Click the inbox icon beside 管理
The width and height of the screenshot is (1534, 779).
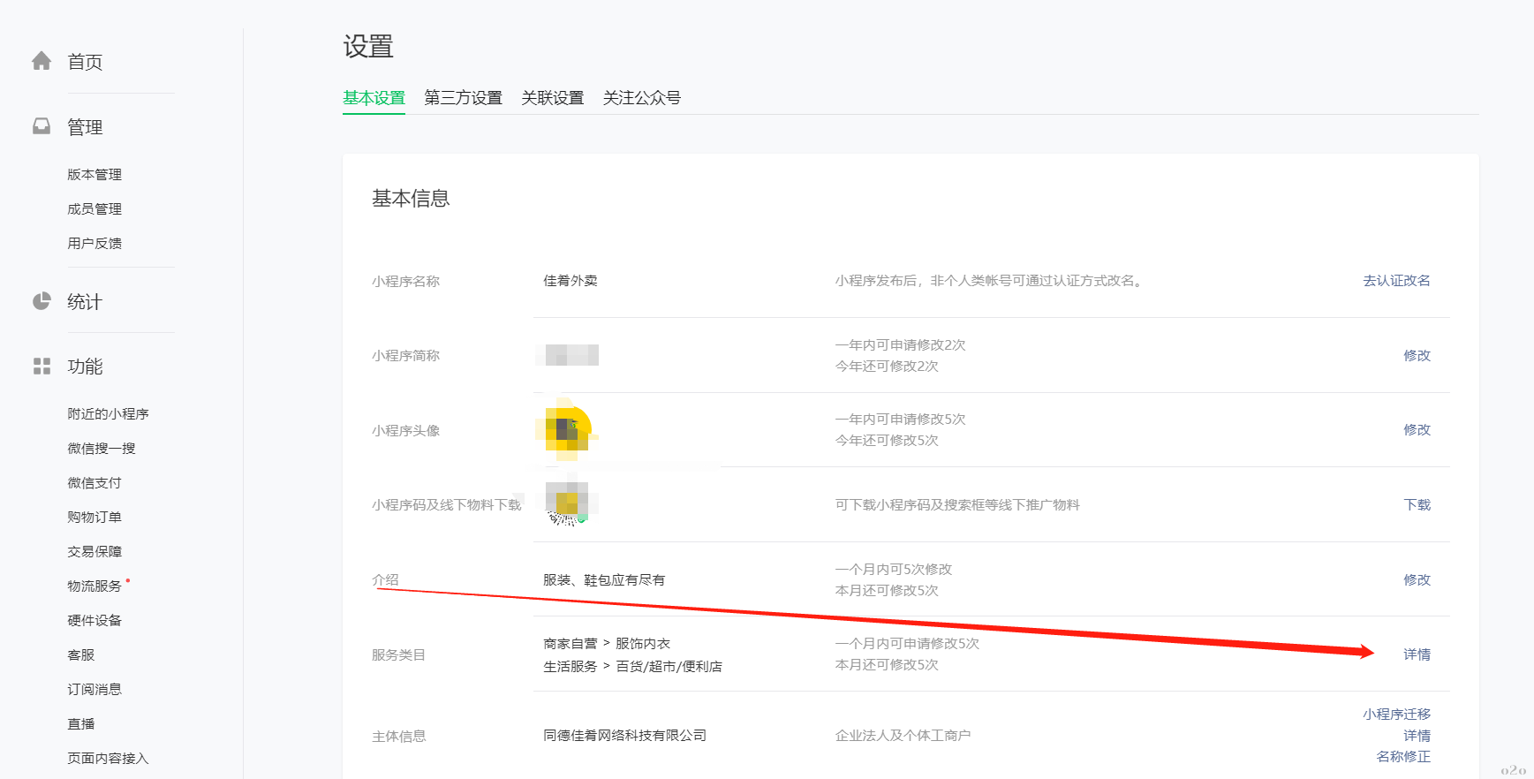(x=42, y=126)
